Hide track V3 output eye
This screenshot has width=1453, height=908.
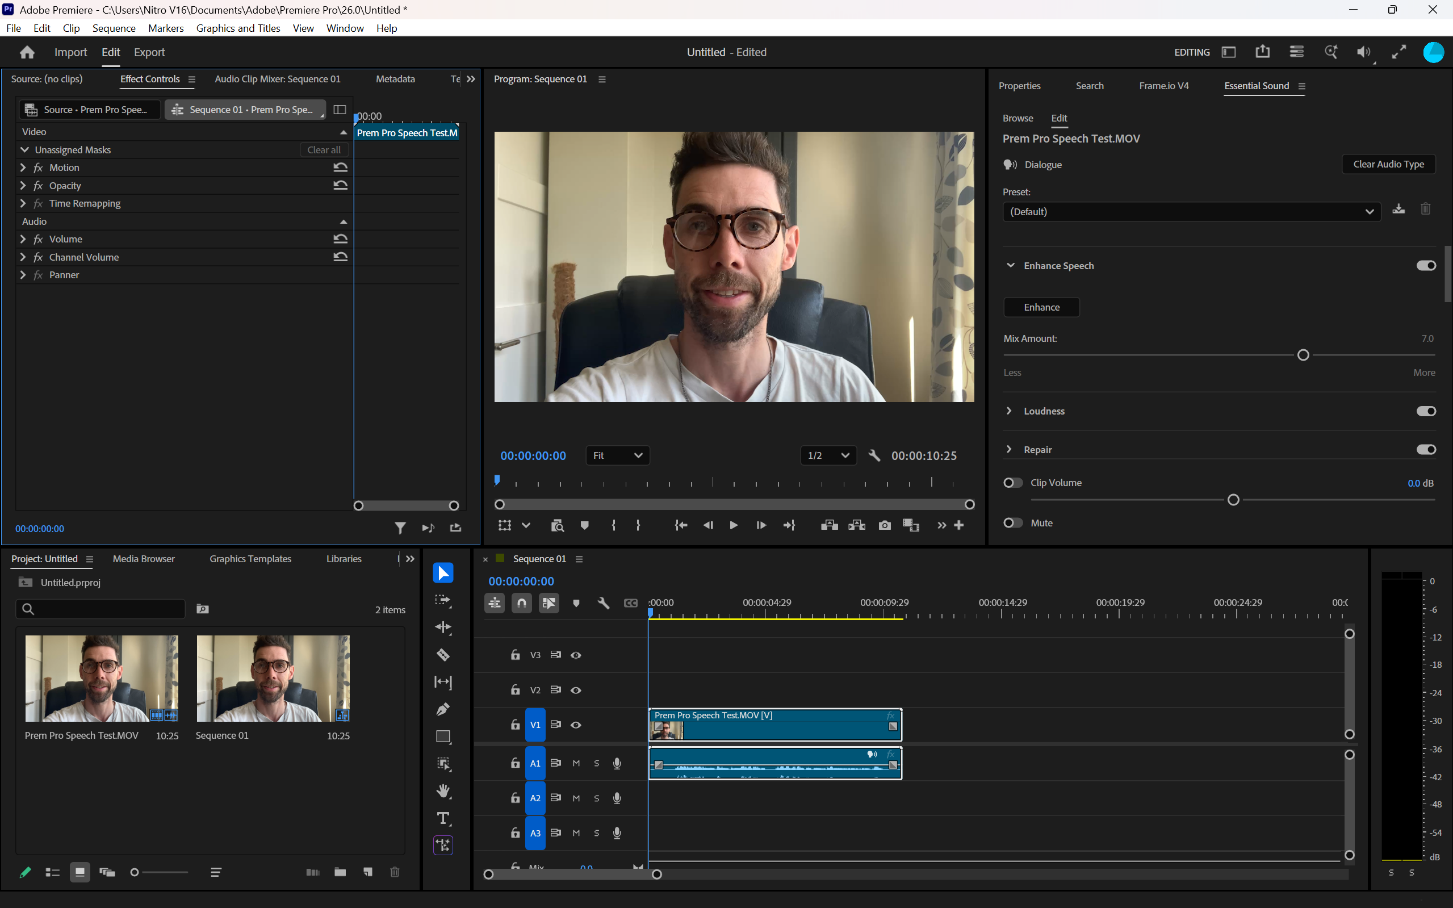pyautogui.click(x=576, y=655)
